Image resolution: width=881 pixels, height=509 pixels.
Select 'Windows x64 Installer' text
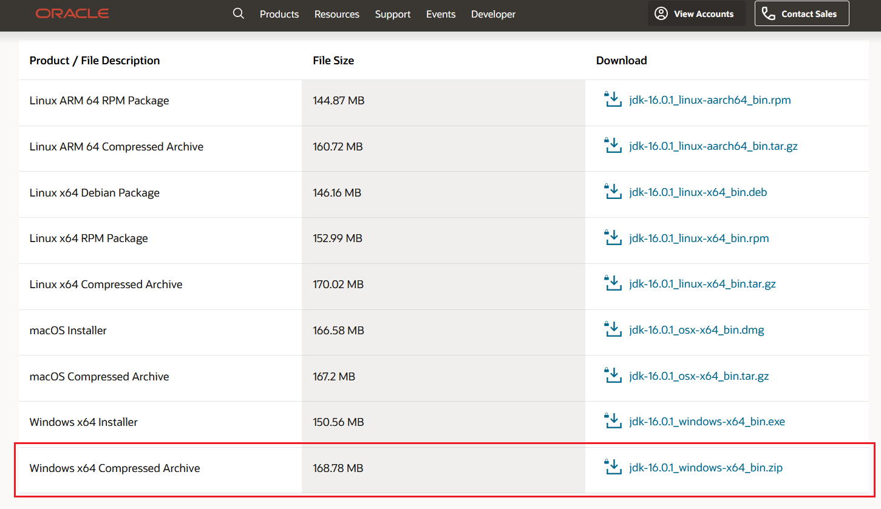84,422
